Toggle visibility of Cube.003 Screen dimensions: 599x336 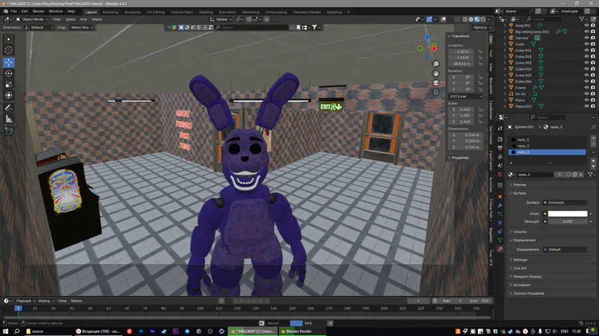[586, 63]
